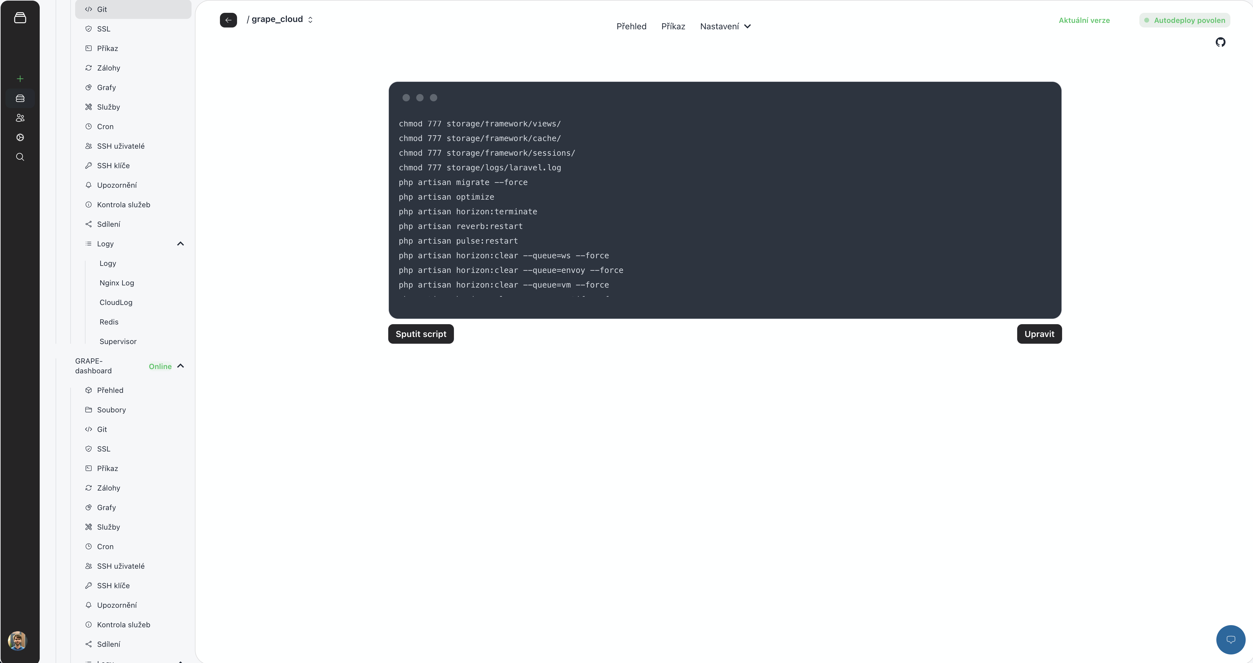Open the gear settings icon in left rail
Viewport: 1253px width, 663px height.
click(20, 138)
